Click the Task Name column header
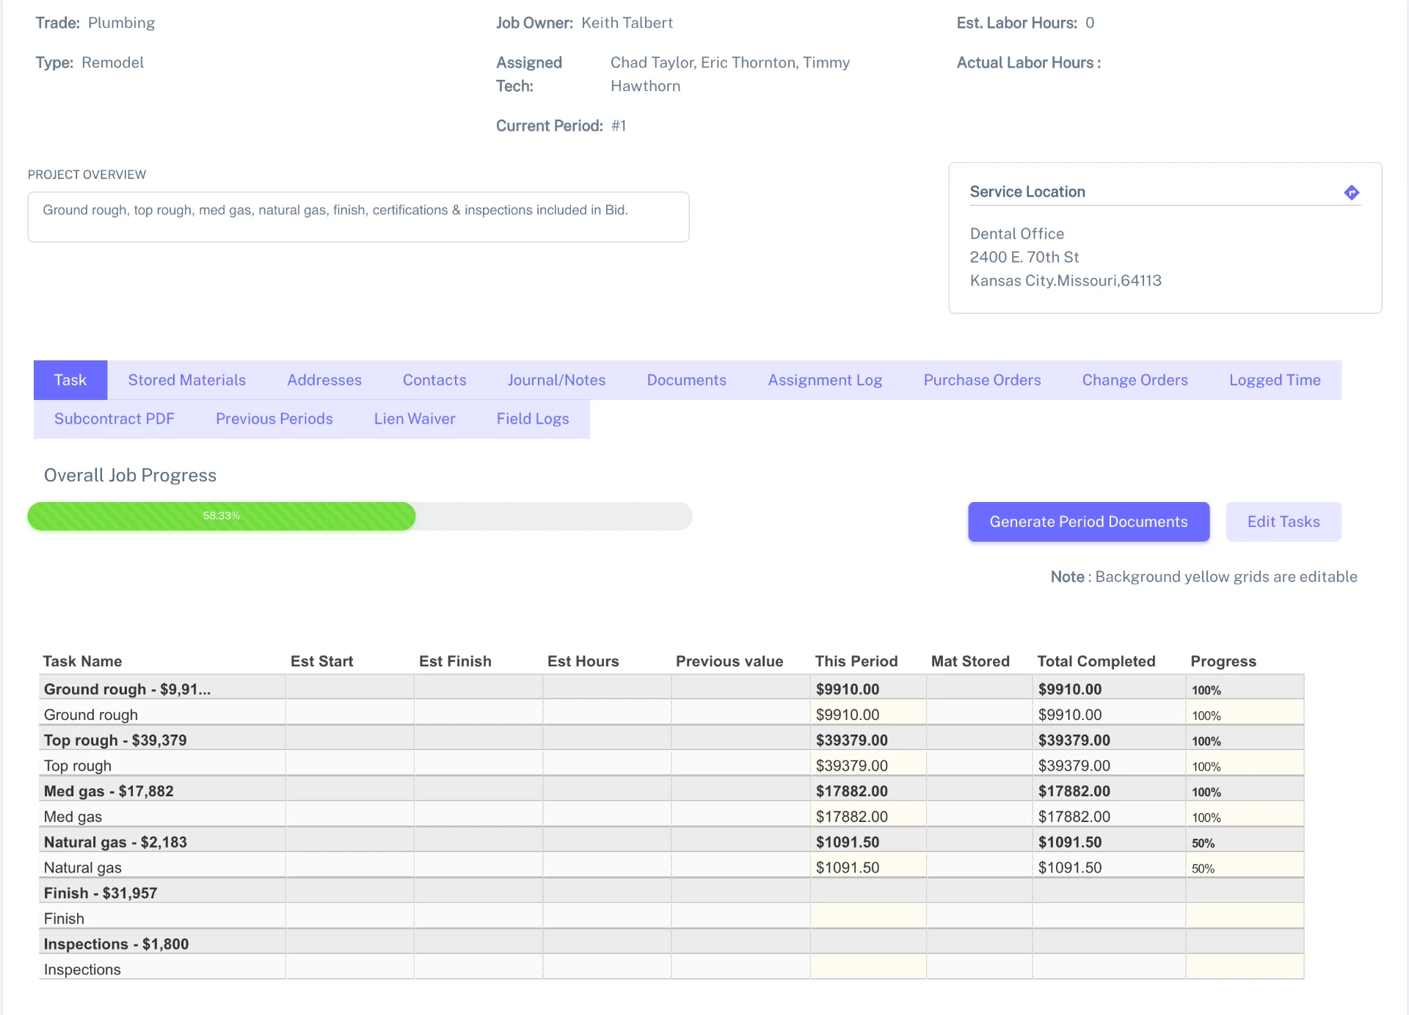The image size is (1409, 1015). point(82,661)
